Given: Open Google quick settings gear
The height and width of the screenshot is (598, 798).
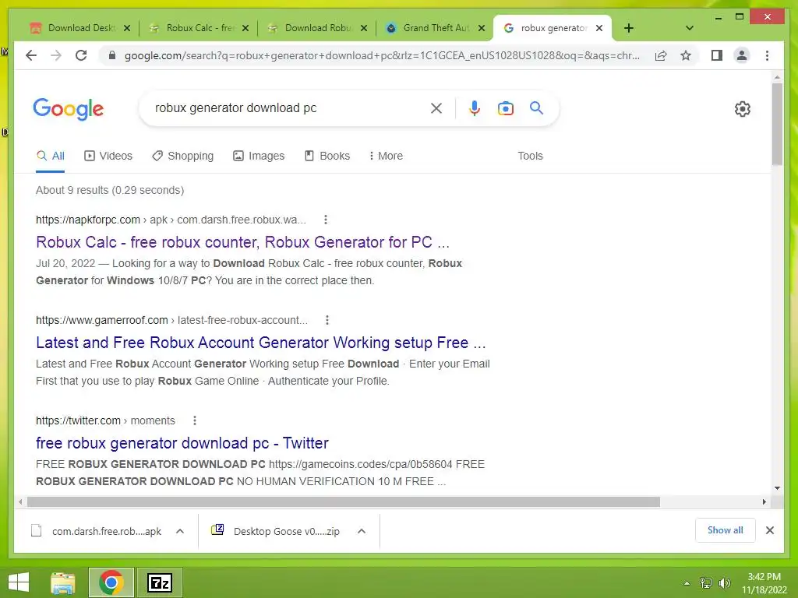Looking at the screenshot, I should point(743,109).
